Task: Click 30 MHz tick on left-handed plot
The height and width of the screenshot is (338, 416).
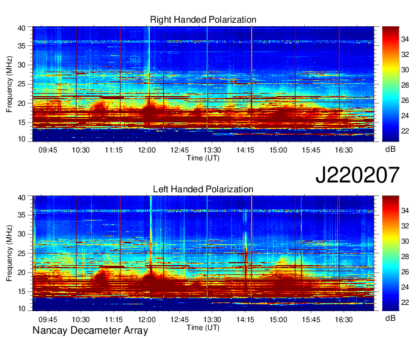Action: 22,234
